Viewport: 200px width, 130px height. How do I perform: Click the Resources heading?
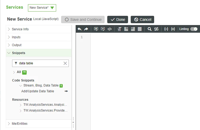click(20, 100)
